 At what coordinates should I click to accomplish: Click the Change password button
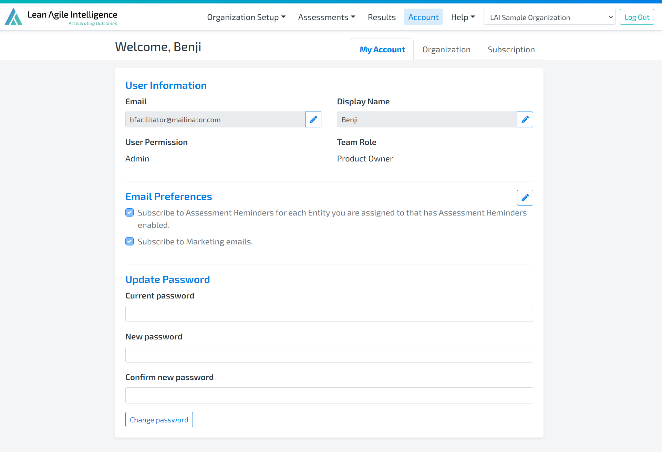click(159, 420)
